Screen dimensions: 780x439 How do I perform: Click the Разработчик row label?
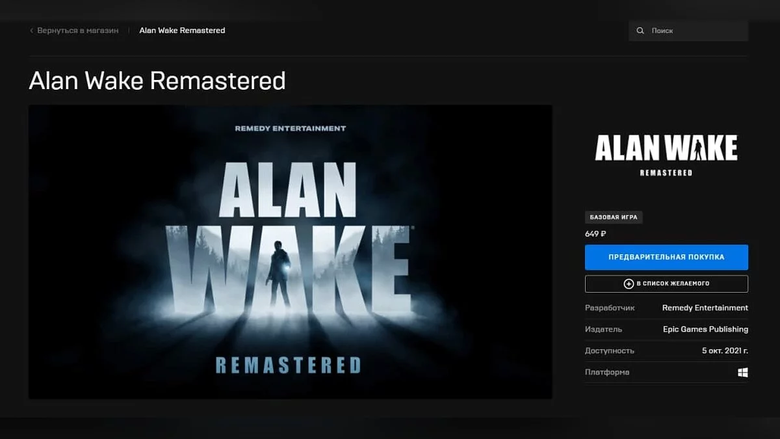pyautogui.click(x=610, y=308)
